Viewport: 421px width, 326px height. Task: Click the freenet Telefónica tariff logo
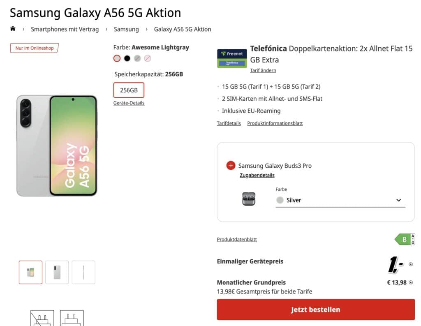(232, 58)
